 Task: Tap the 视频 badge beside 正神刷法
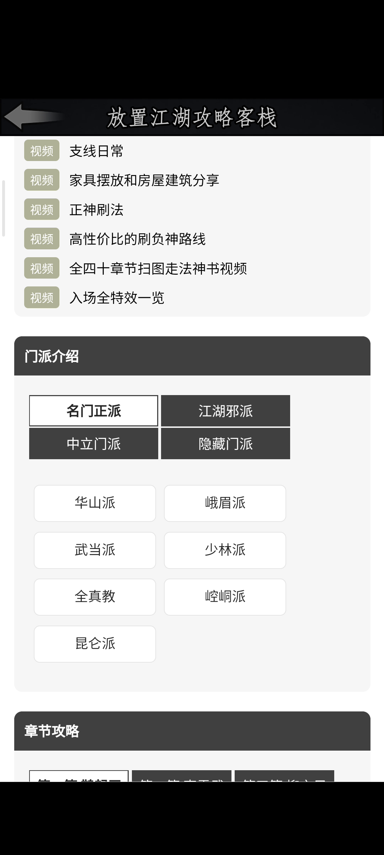(x=42, y=209)
